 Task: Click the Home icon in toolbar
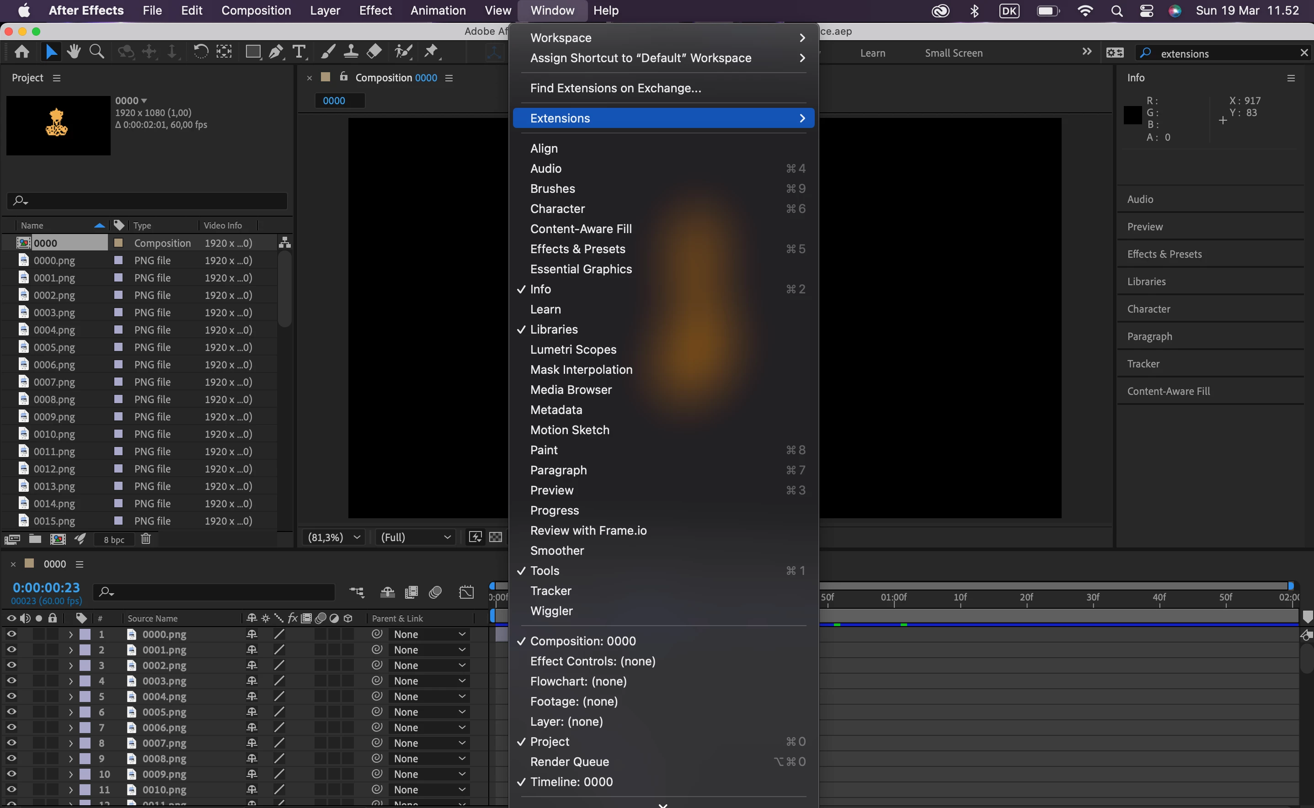pyautogui.click(x=22, y=52)
